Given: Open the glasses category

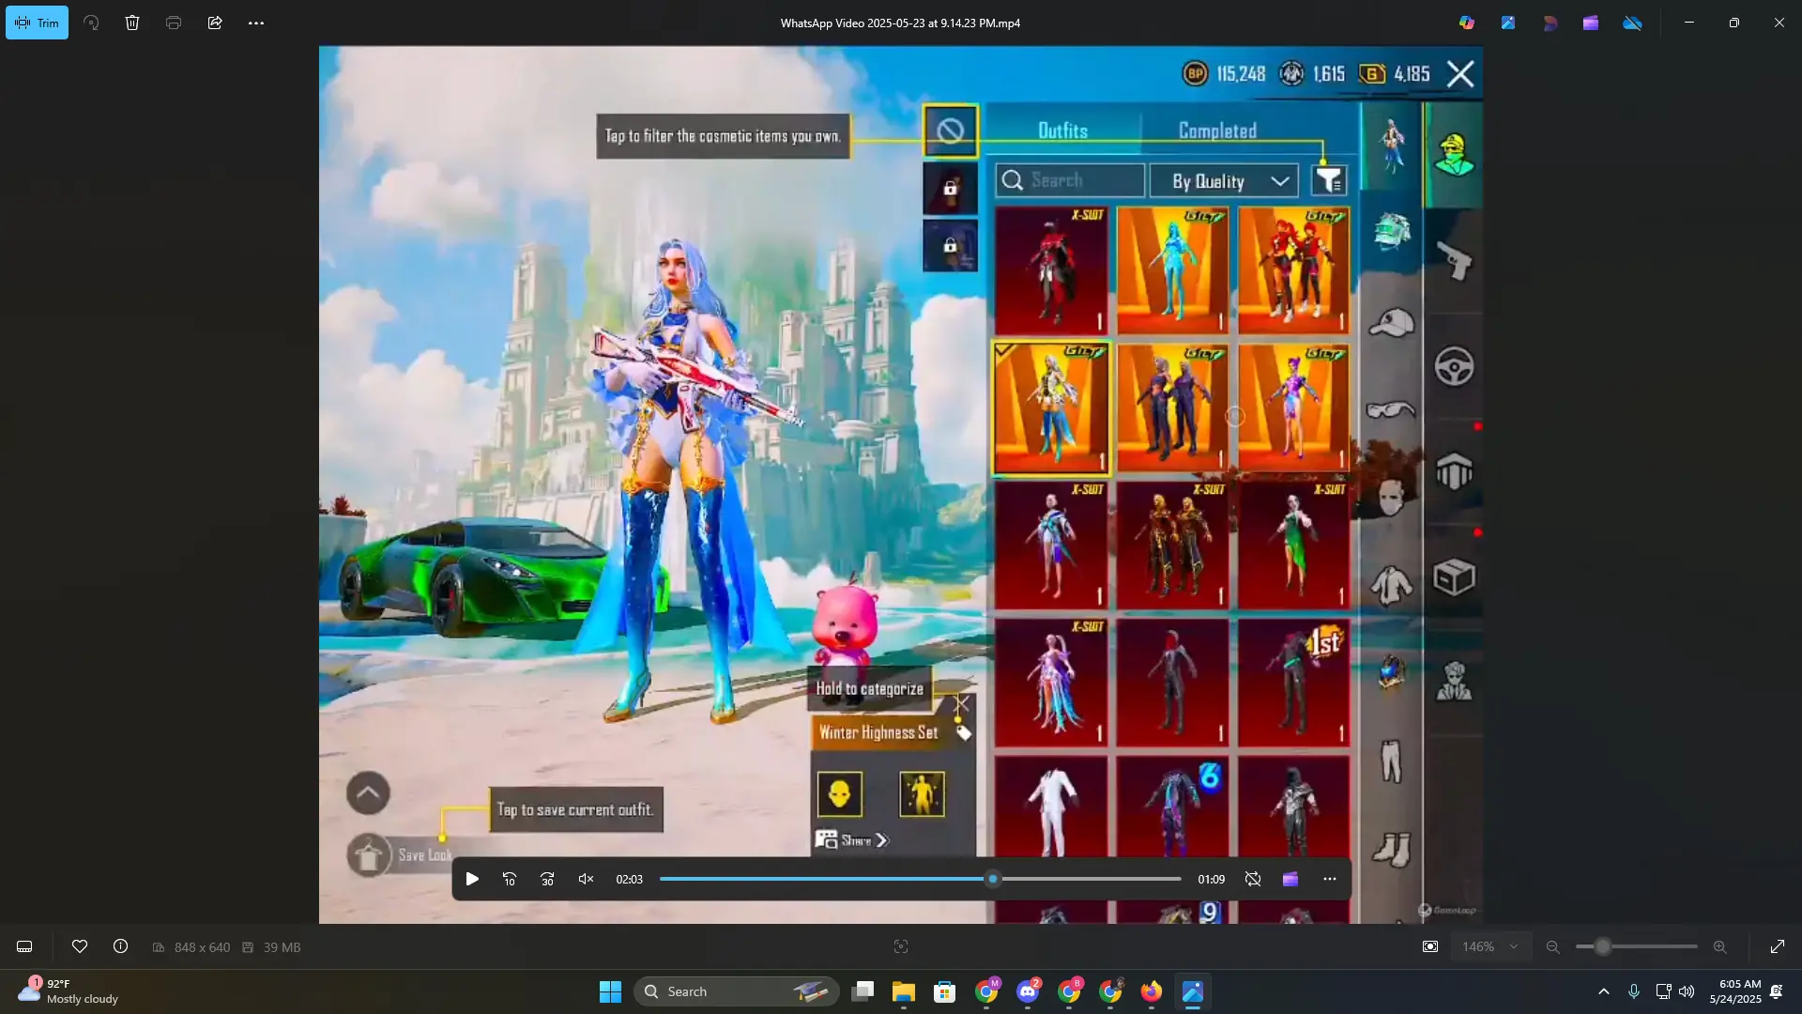Looking at the screenshot, I should click(x=1391, y=409).
